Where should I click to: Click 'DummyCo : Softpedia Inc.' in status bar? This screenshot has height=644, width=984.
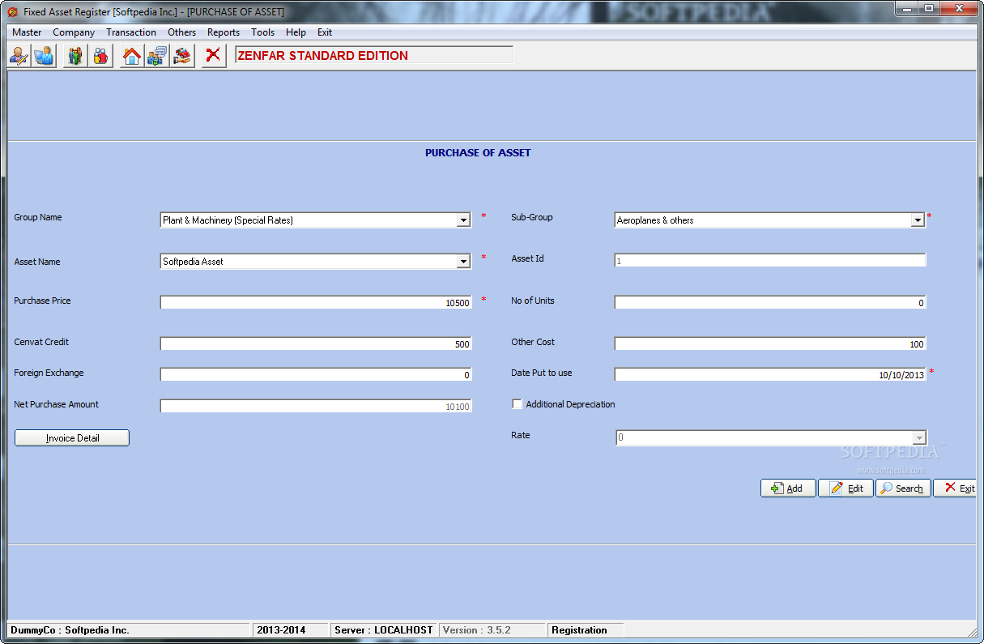click(70, 630)
